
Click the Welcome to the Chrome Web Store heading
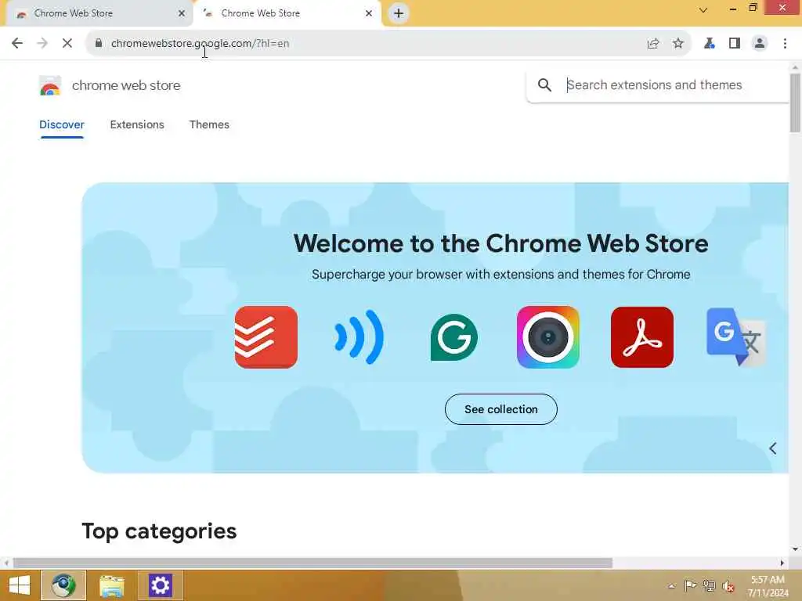pyautogui.click(x=500, y=244)
